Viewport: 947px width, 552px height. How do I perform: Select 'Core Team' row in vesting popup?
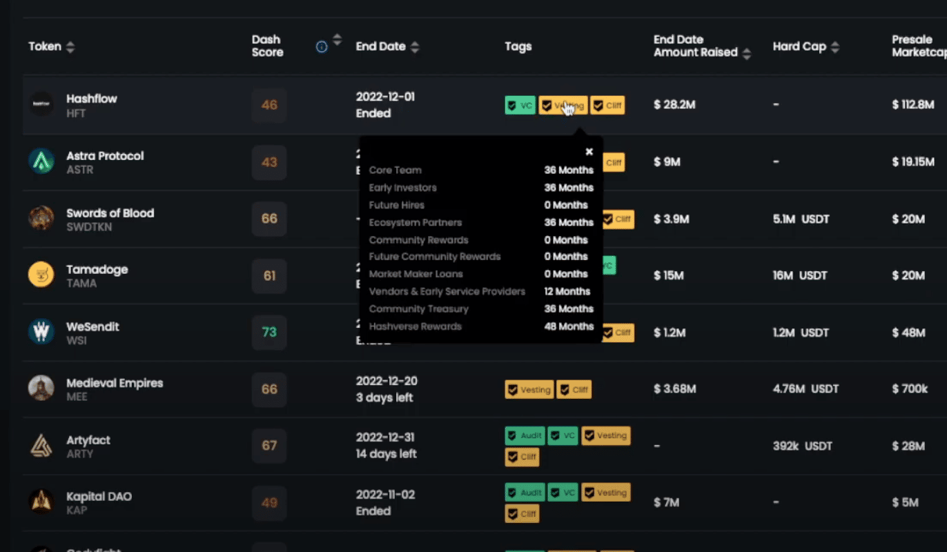(481, 170)
